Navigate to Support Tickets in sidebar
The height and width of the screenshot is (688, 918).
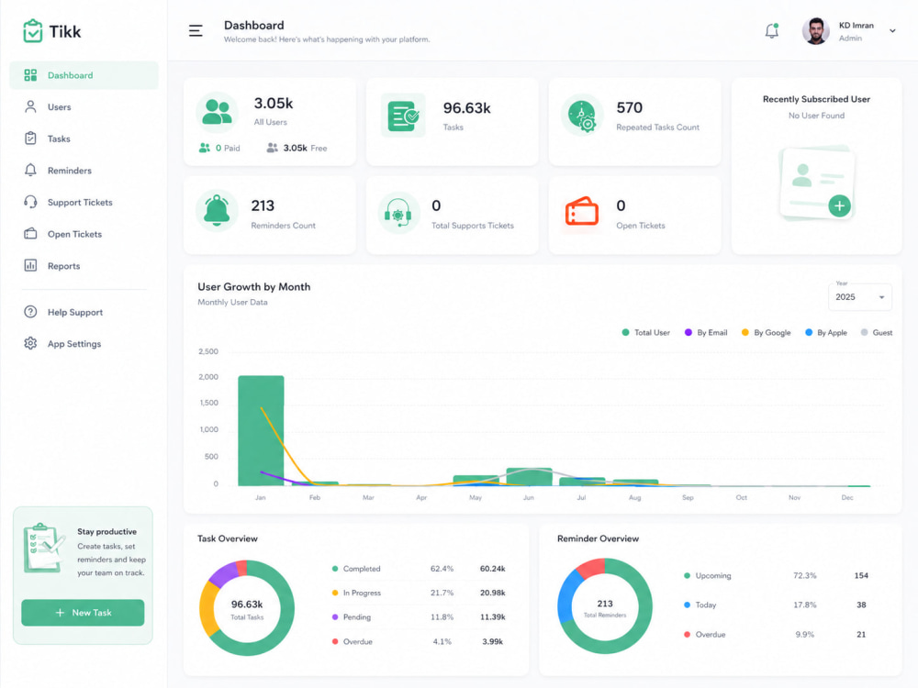(x=84, y=203)
